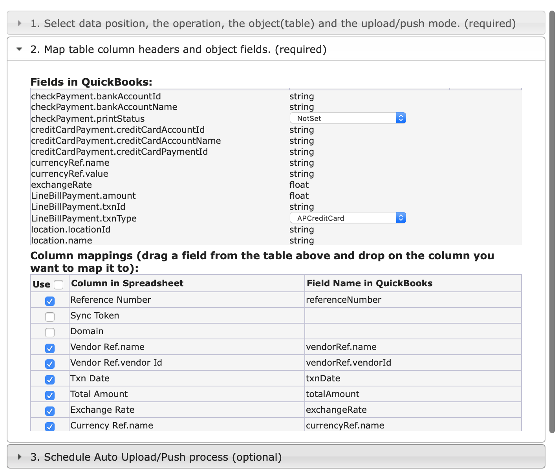This screenshot has width=560, height=476.
Task: Click the txnDate mapped field cell
Action: click(413, 378)
